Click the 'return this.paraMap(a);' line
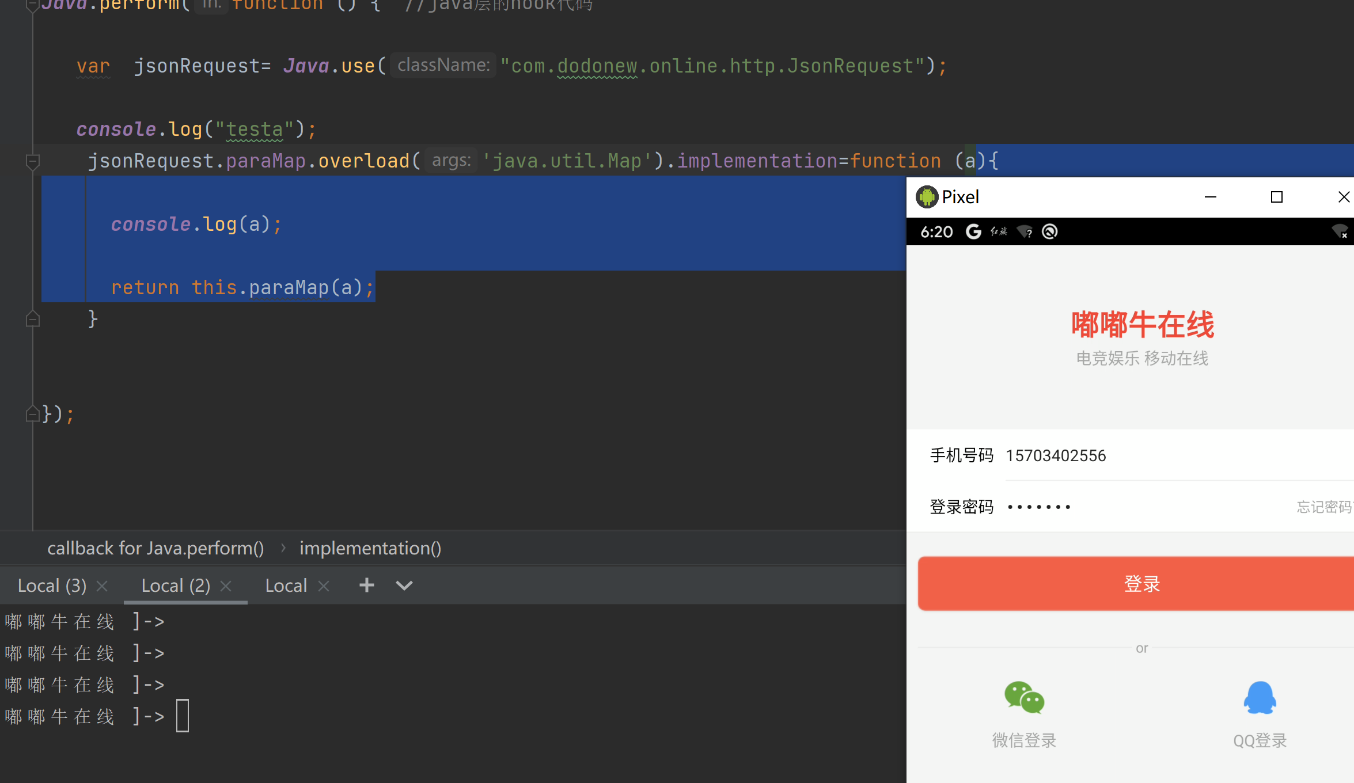The width and height of the screenshot is (1354, 783). 242,287
